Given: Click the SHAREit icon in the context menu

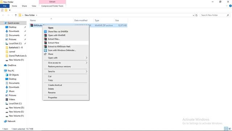Looking at the screenshot, I should [45, 32].
